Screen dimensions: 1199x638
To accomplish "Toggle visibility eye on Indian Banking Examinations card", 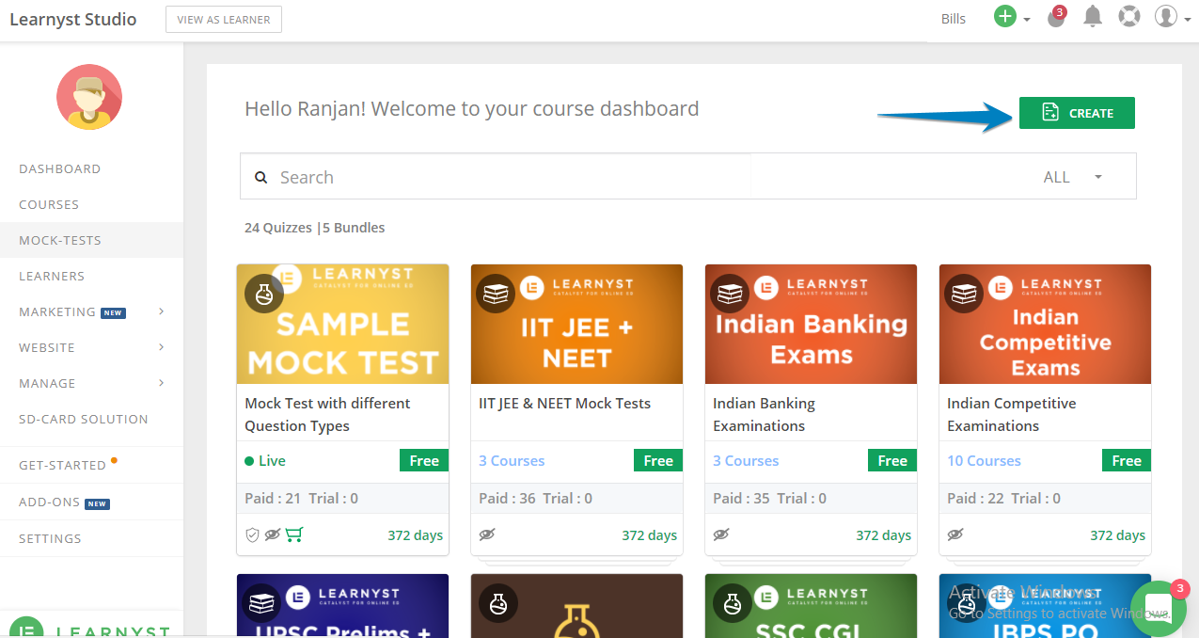I will pyautogui.click(x=721, y=534).
